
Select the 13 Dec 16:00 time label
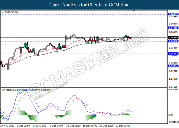(x=73, y=126)
